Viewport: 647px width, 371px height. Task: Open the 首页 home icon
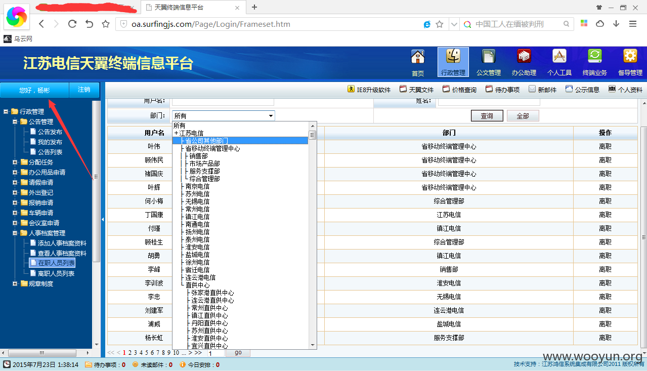pos(418,63)
